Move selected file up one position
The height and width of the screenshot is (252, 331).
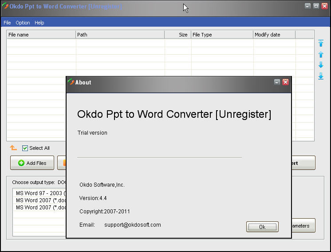(321, 54)
